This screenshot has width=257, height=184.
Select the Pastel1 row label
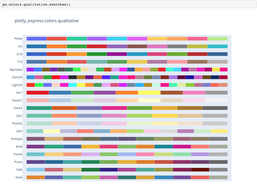(17, 100)
